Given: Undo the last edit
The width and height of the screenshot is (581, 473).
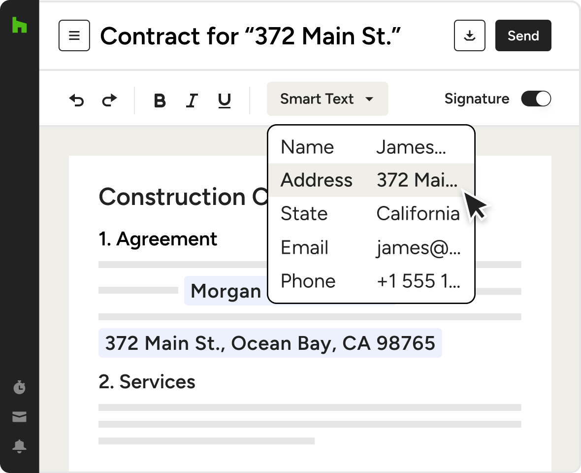Looking at the screenshot, I should click(76, 101).
